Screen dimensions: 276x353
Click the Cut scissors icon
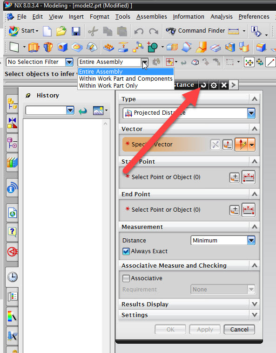[93, 31]
